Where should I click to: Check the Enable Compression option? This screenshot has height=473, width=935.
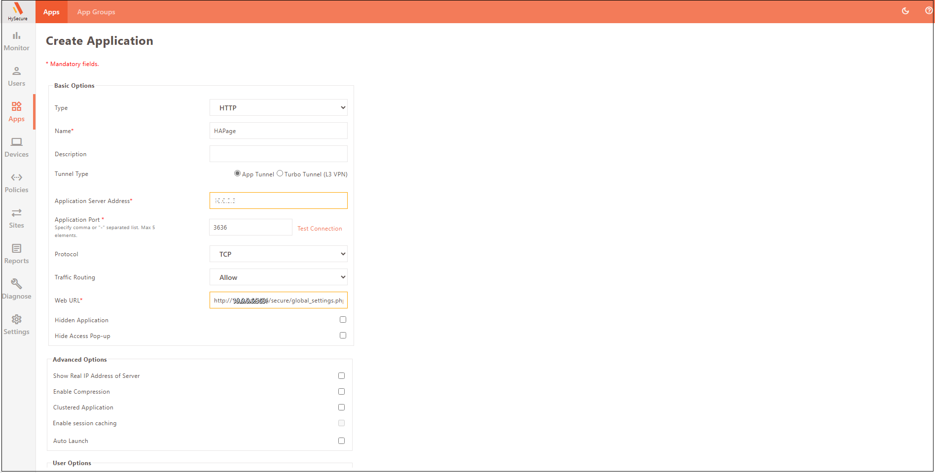(341, 392)
